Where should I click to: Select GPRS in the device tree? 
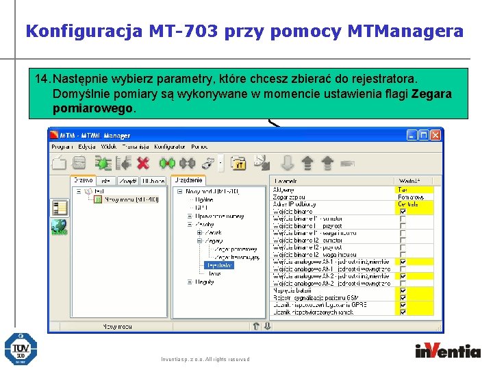(x=201, y=208)
